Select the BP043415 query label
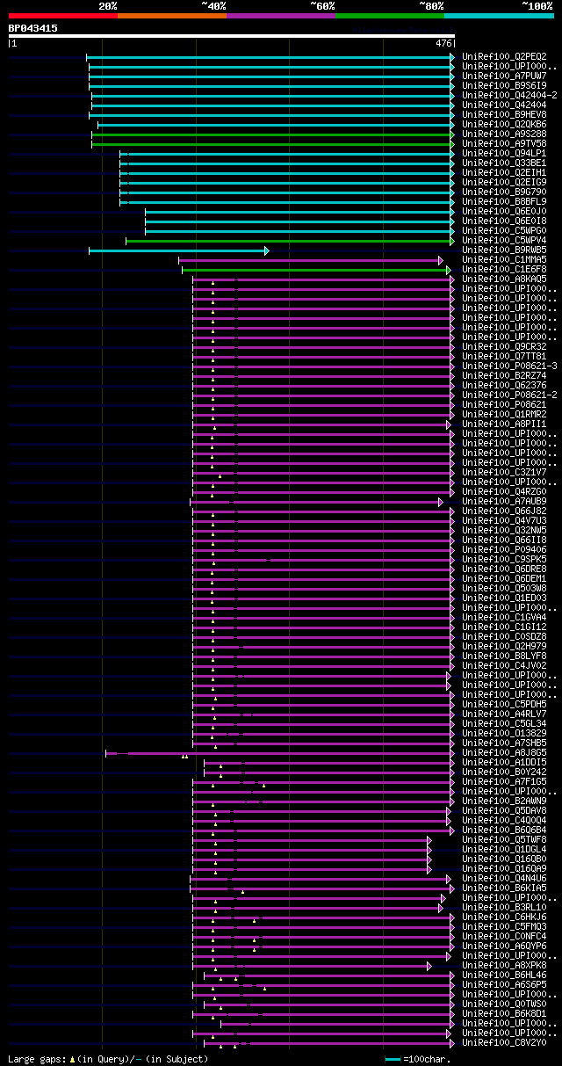Viewport: 562px width, 1066px height. pyautogui.click(x=33, y=28)
